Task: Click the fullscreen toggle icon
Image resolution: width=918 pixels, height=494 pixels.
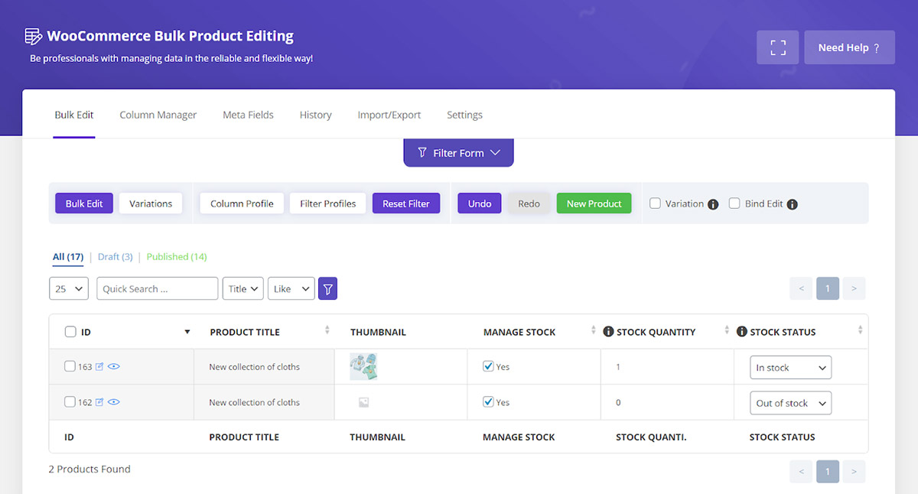Action: (778, 47)
